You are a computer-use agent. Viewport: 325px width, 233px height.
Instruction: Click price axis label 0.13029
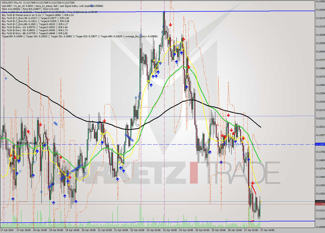[320, 35]
